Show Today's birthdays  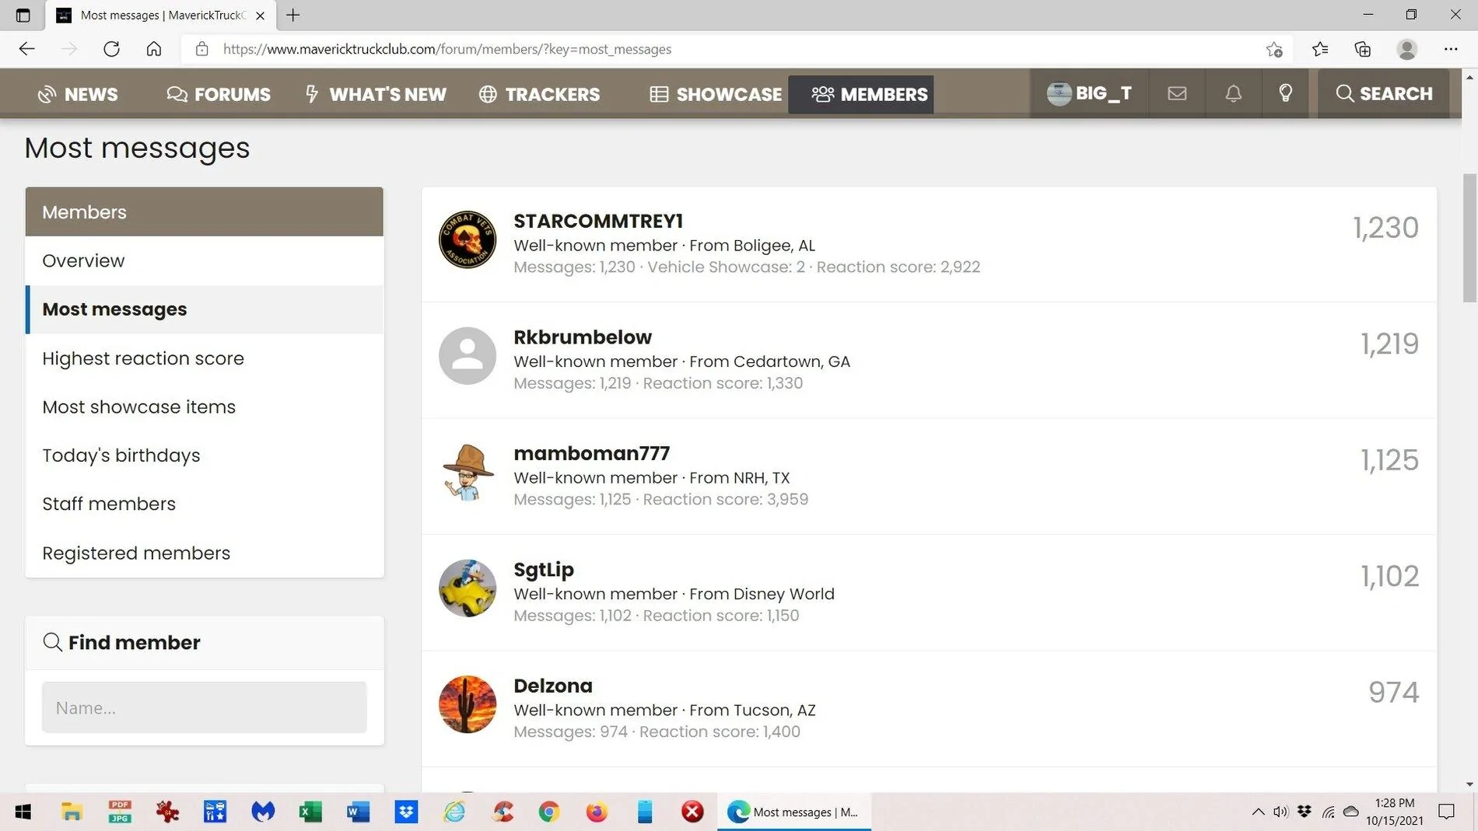205,456
